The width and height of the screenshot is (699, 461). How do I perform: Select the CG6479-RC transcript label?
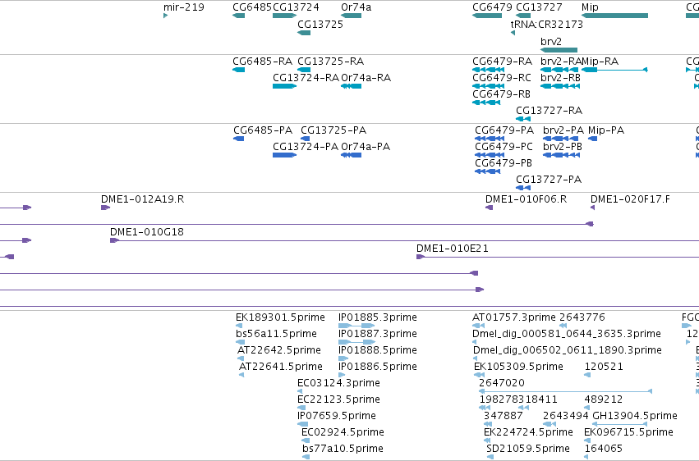pyautogui.click(x=502, y=77)
